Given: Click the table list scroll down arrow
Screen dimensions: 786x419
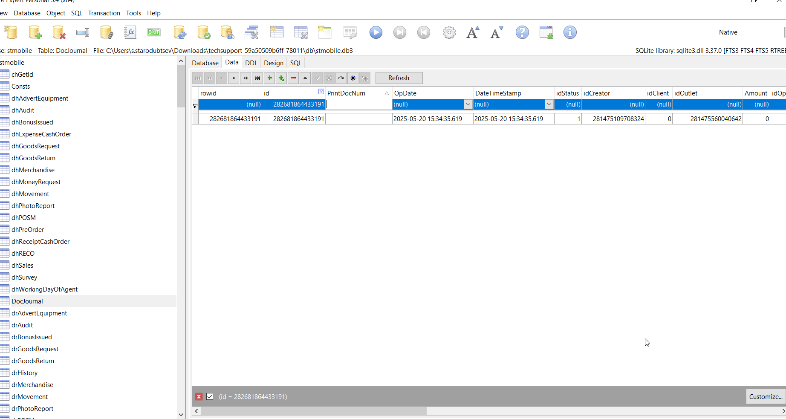Looking at the screenshot, I should 181,414.
